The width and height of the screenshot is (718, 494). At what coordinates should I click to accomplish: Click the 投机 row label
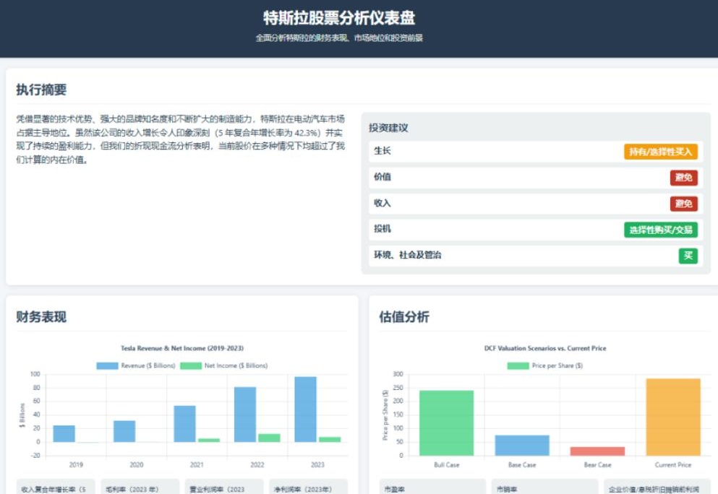click(x=382, y=229)
